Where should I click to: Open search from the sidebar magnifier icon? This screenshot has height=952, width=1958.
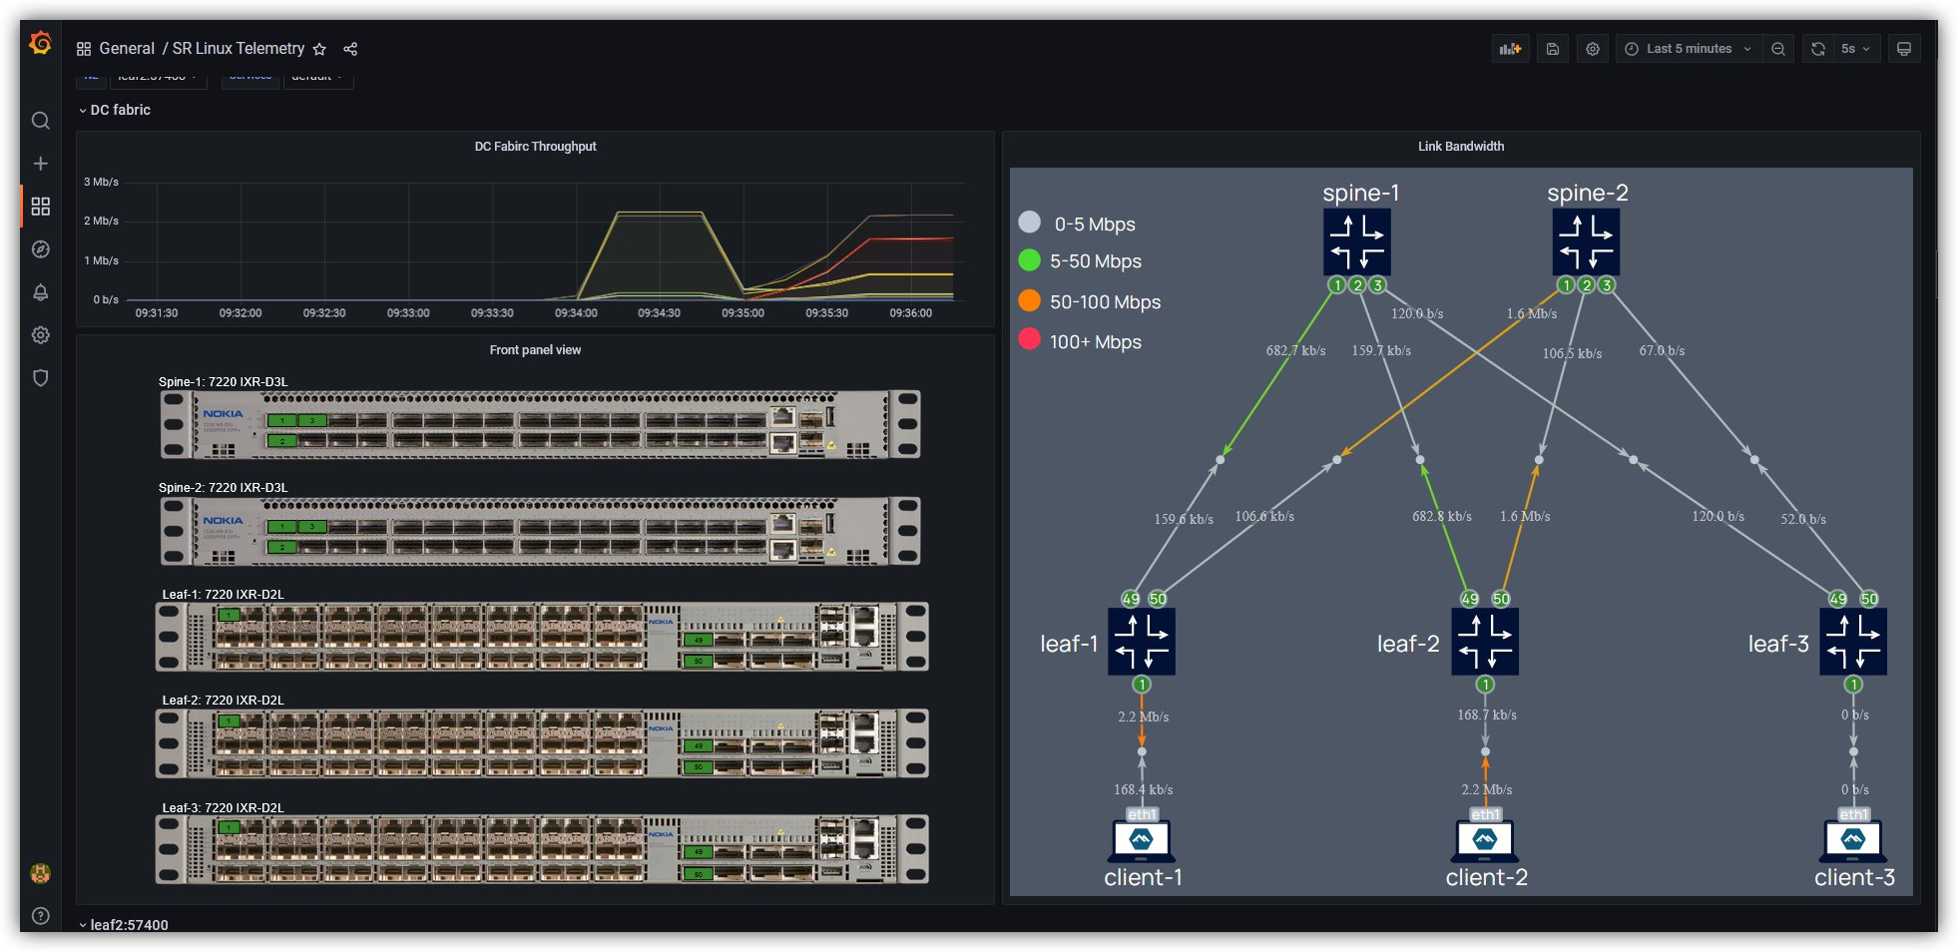pyautogui.click(x=41, y=121)
